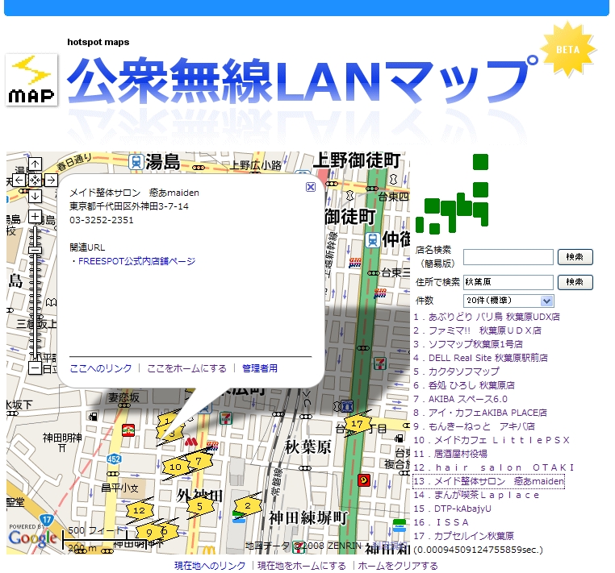Screen dimensions: 615x573
Task: Click the hotspot marker numbered 17
Action: tap(357, 423)
